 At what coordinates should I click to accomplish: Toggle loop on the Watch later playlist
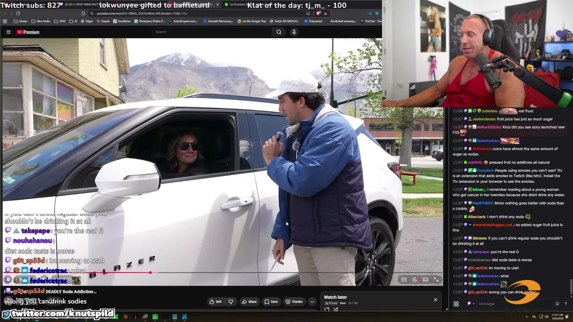pyautogui.click(x=327, y=309)
